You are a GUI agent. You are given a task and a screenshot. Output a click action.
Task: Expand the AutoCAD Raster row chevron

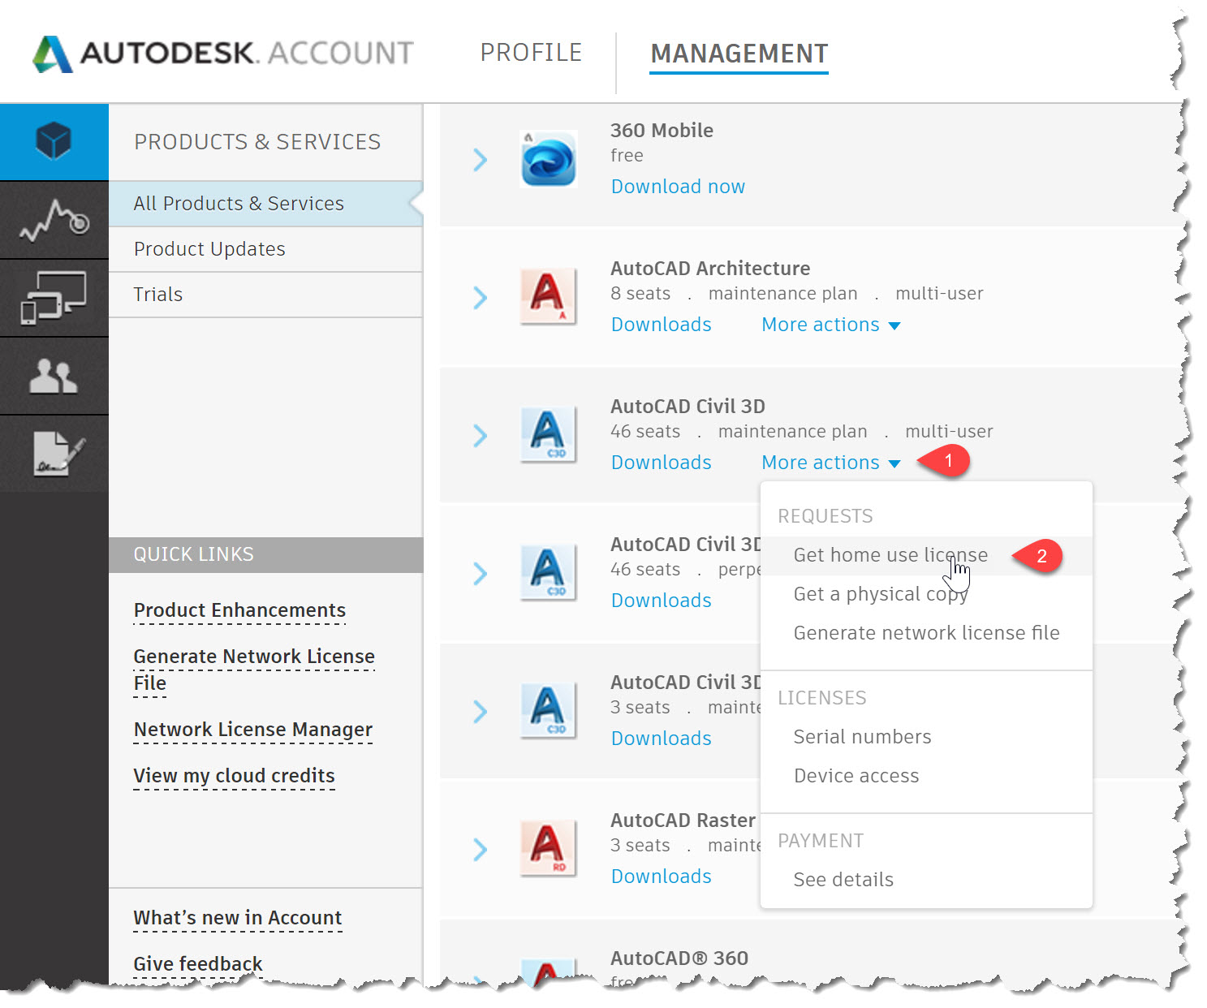tap(481, 850)
